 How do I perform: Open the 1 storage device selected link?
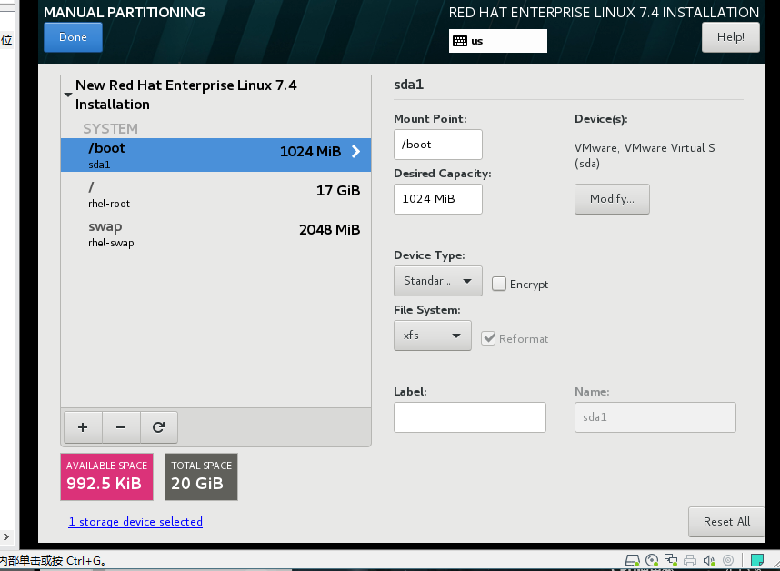pos(135,522)
